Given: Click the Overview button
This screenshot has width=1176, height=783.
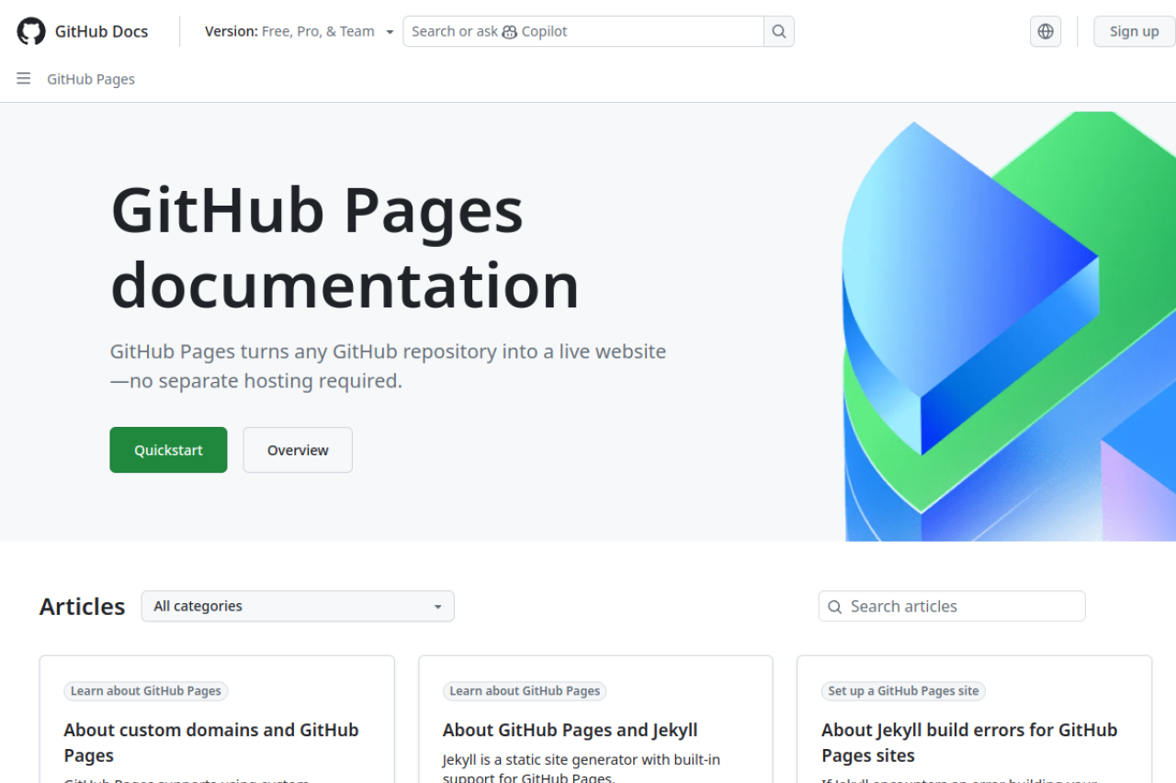Looking at the screenshot, I should click(x=298, y=450).
